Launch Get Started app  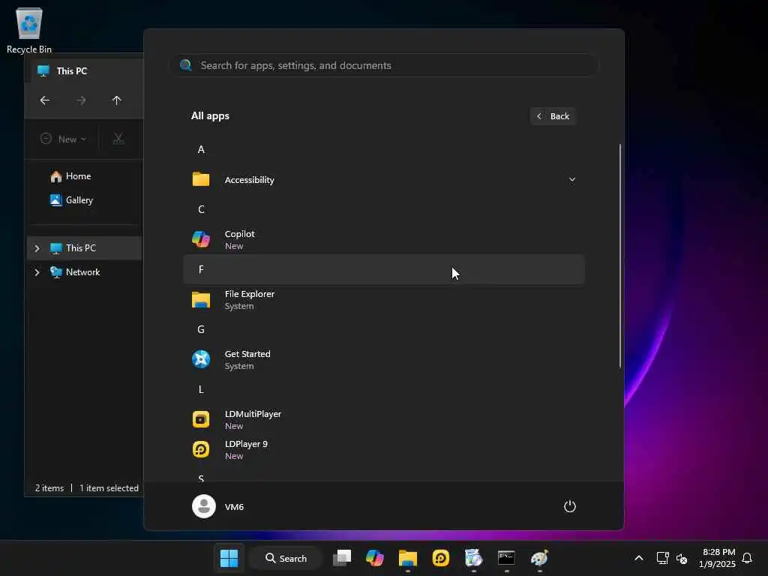click(x=383, y=359)
